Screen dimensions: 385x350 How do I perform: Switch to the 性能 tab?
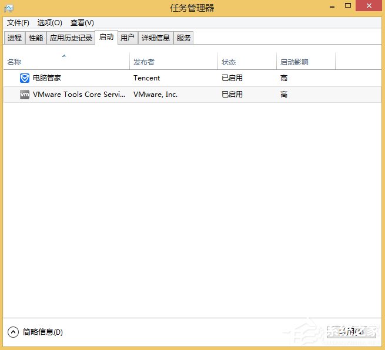36,38
